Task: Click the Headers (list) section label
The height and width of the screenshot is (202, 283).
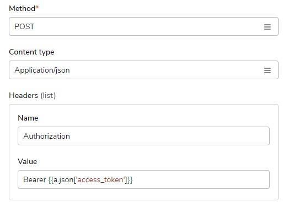Action: click(x=33, y=96)
